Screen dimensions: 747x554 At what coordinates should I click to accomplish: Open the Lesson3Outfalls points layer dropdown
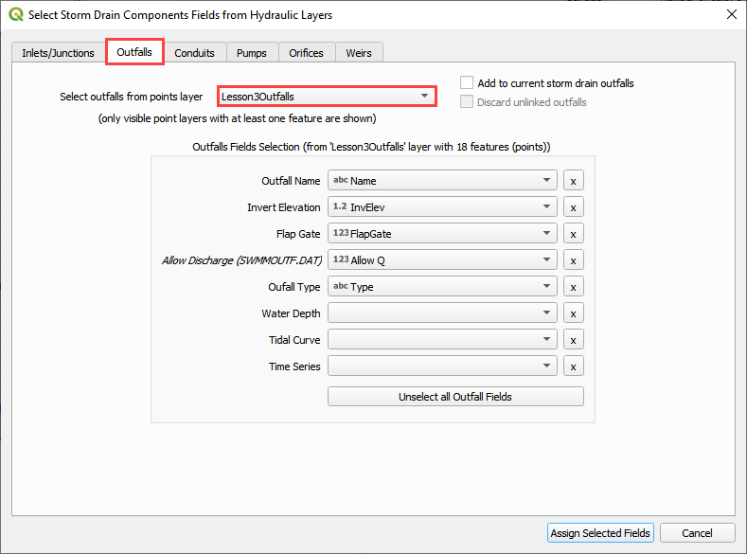pyautogui.click(x=326, y=97)
